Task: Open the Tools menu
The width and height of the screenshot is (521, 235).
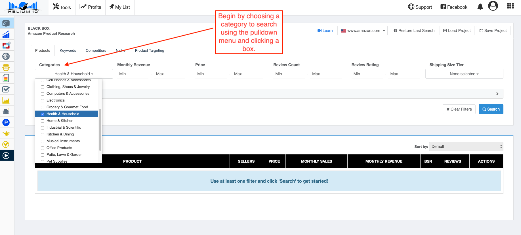Action: pos(62,7)
